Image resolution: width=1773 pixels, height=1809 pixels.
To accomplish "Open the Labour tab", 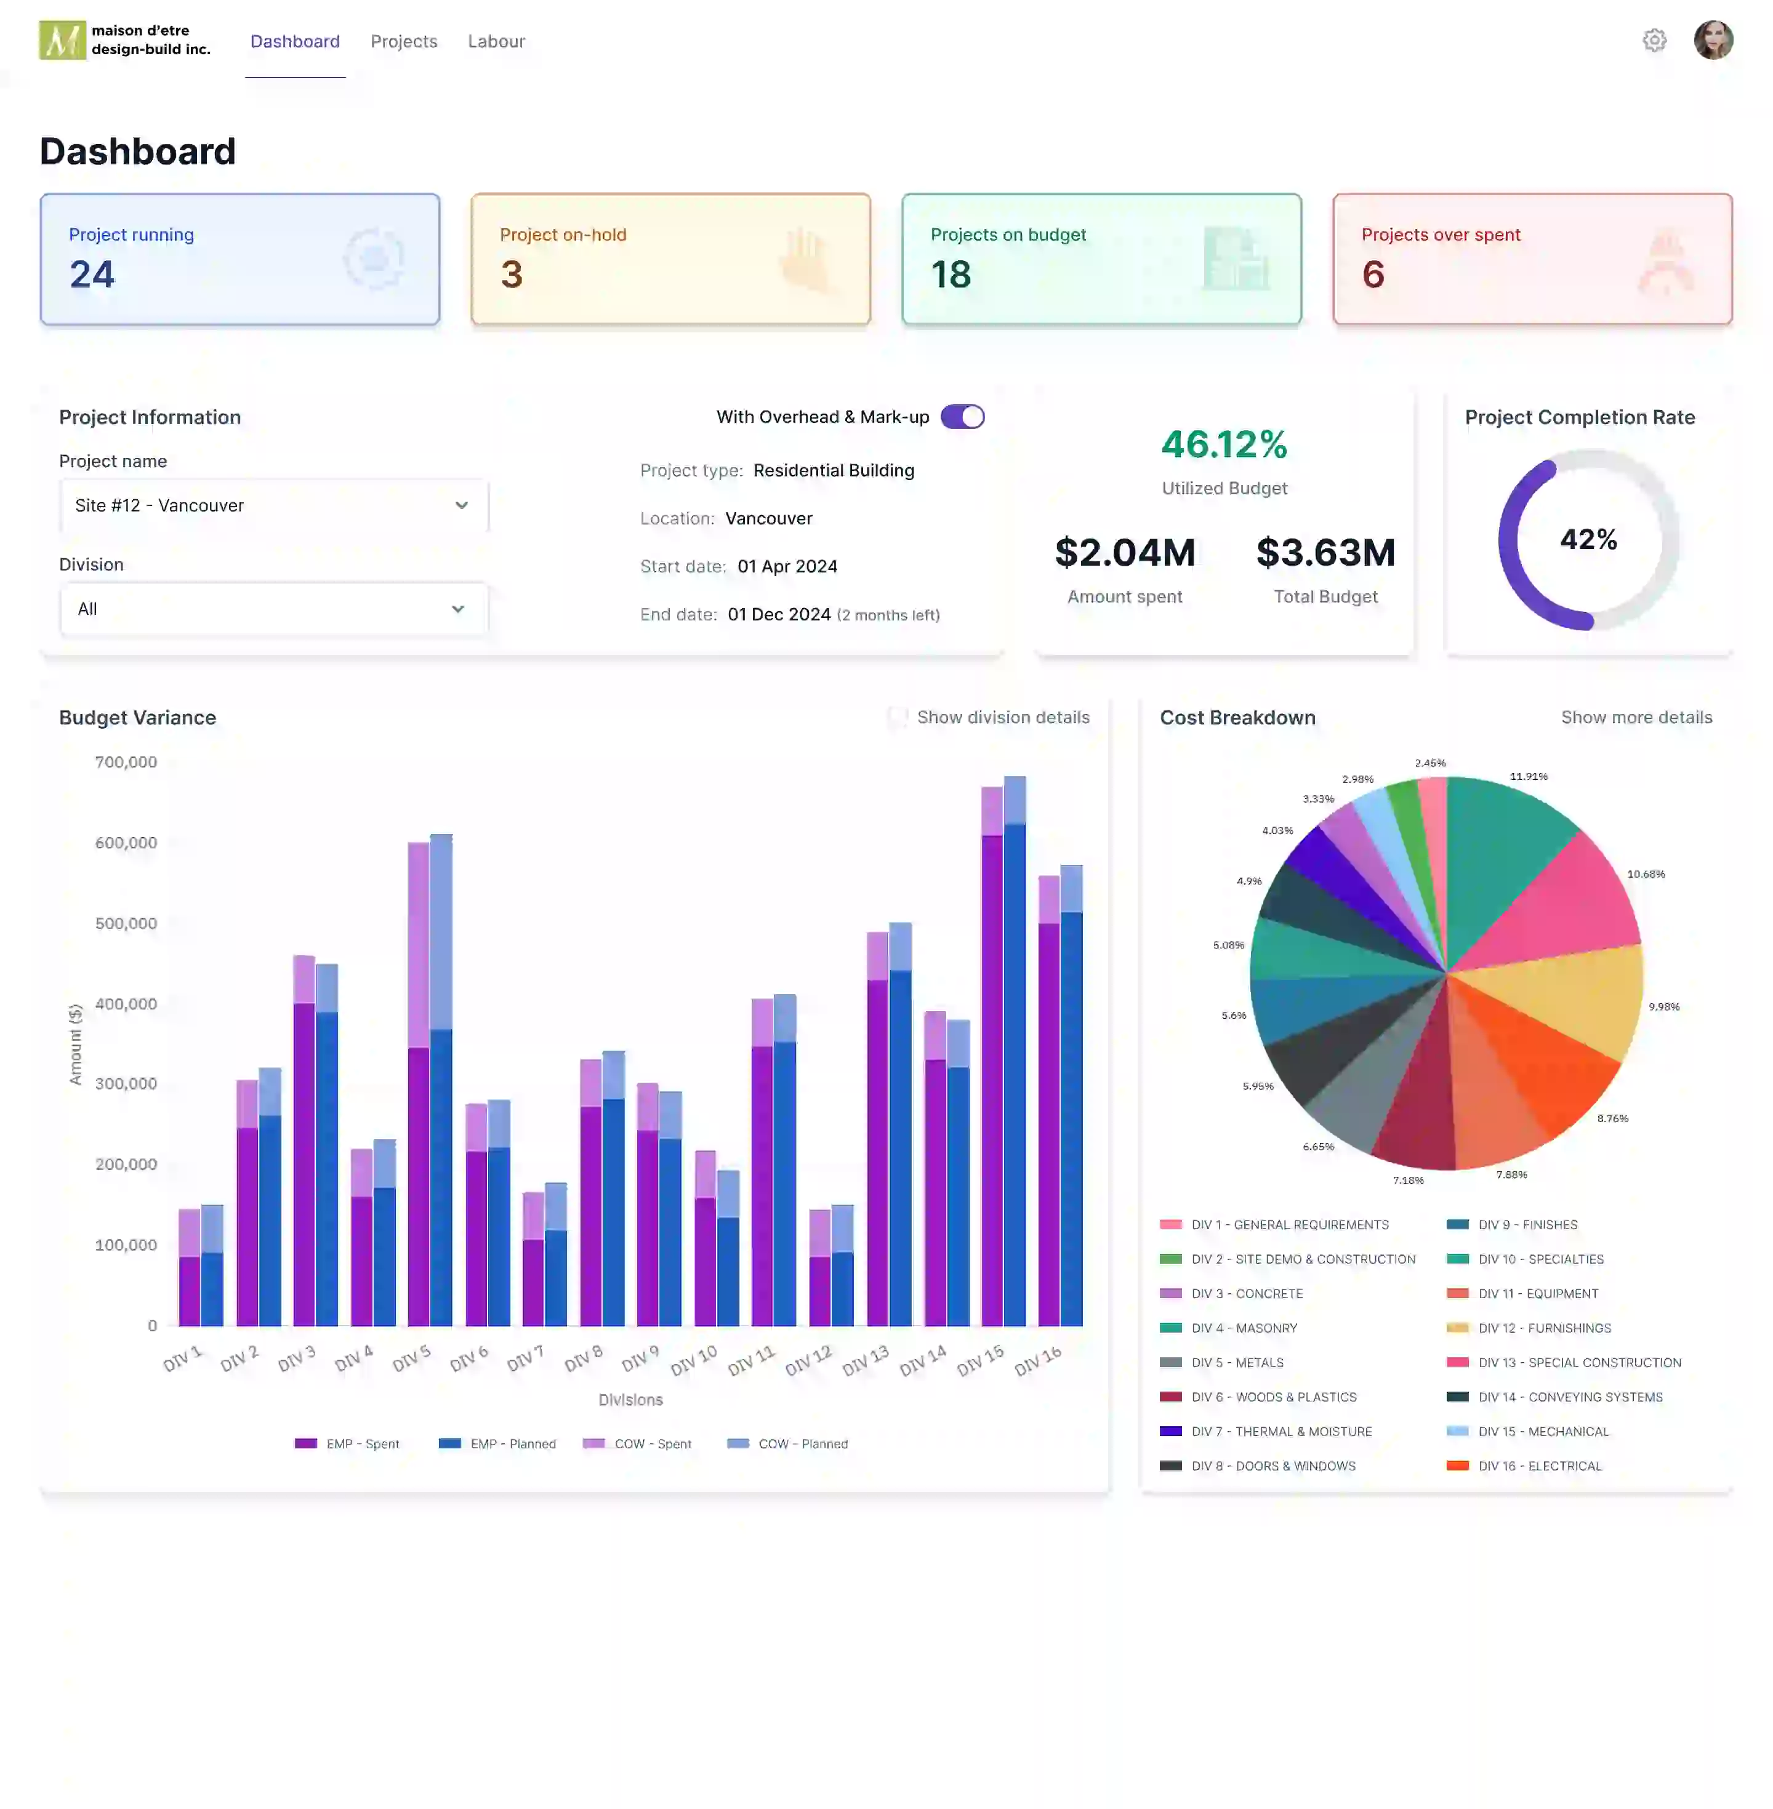I will (496, 42).
